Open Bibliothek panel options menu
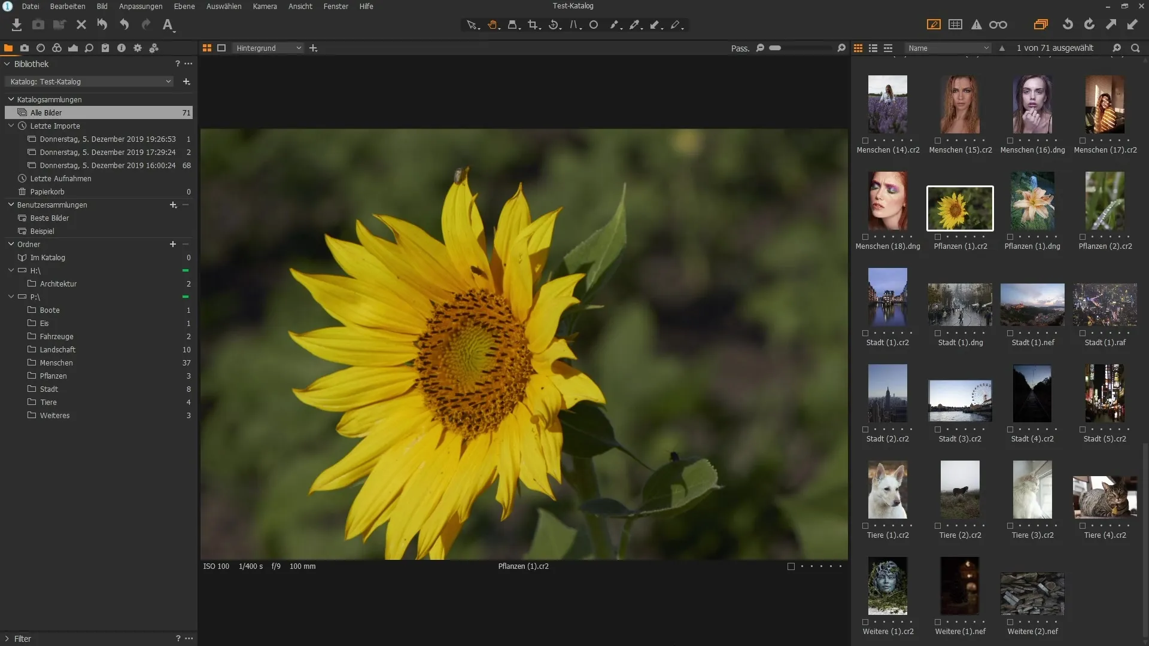This screenshot has width=1149, height=646. pos(189,64)
